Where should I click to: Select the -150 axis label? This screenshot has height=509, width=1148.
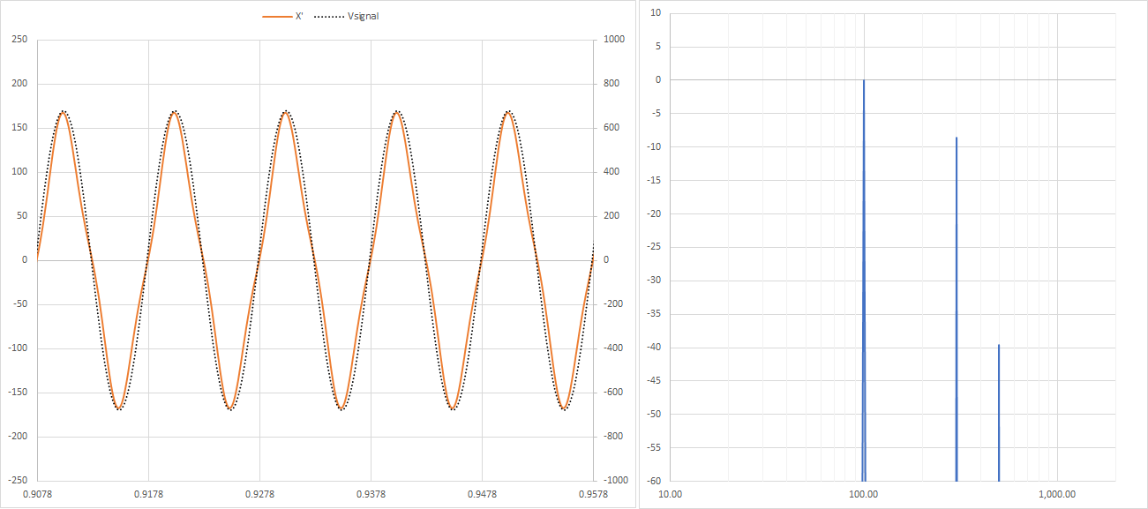point(19,393)
